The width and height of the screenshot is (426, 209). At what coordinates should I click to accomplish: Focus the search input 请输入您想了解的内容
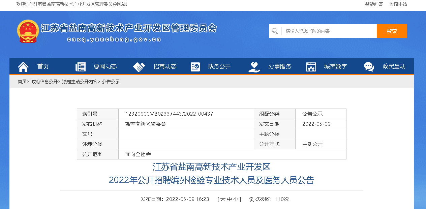329,31
